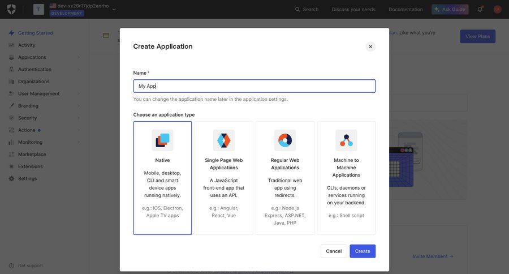
Task: Expand the Actions chevron
Action: point(79,130)
